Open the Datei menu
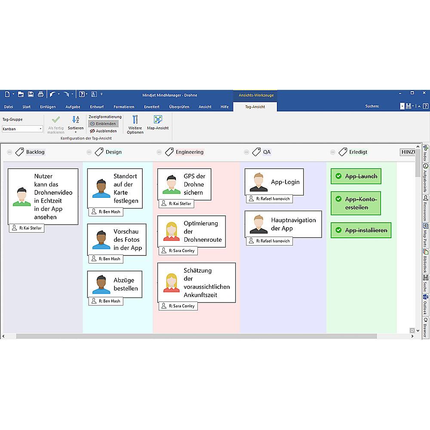This screenshot has height=430, width=430. coord(8,107)
